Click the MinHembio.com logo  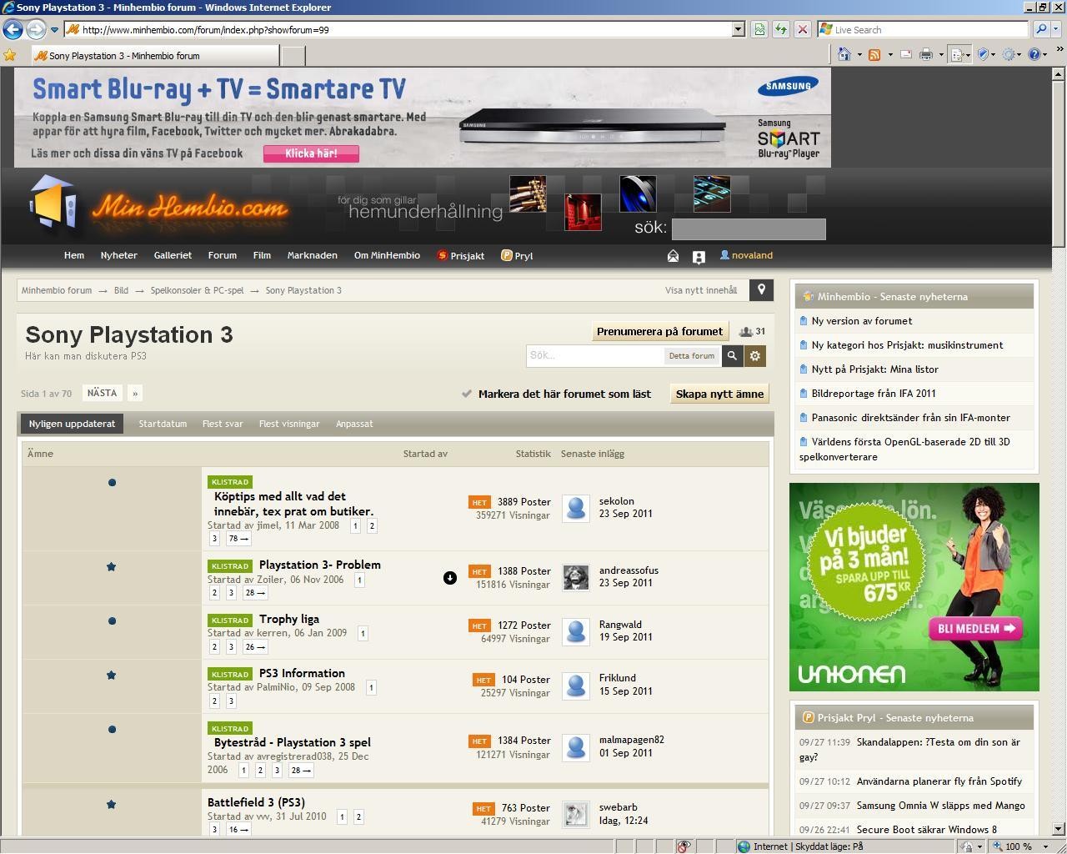(158, 207)
